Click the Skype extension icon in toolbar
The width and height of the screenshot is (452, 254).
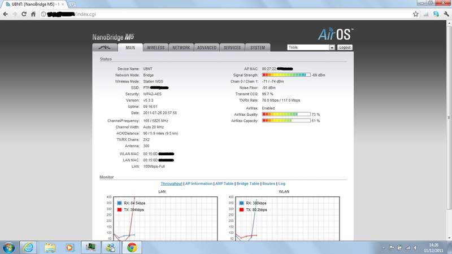(x=436, y=14)
